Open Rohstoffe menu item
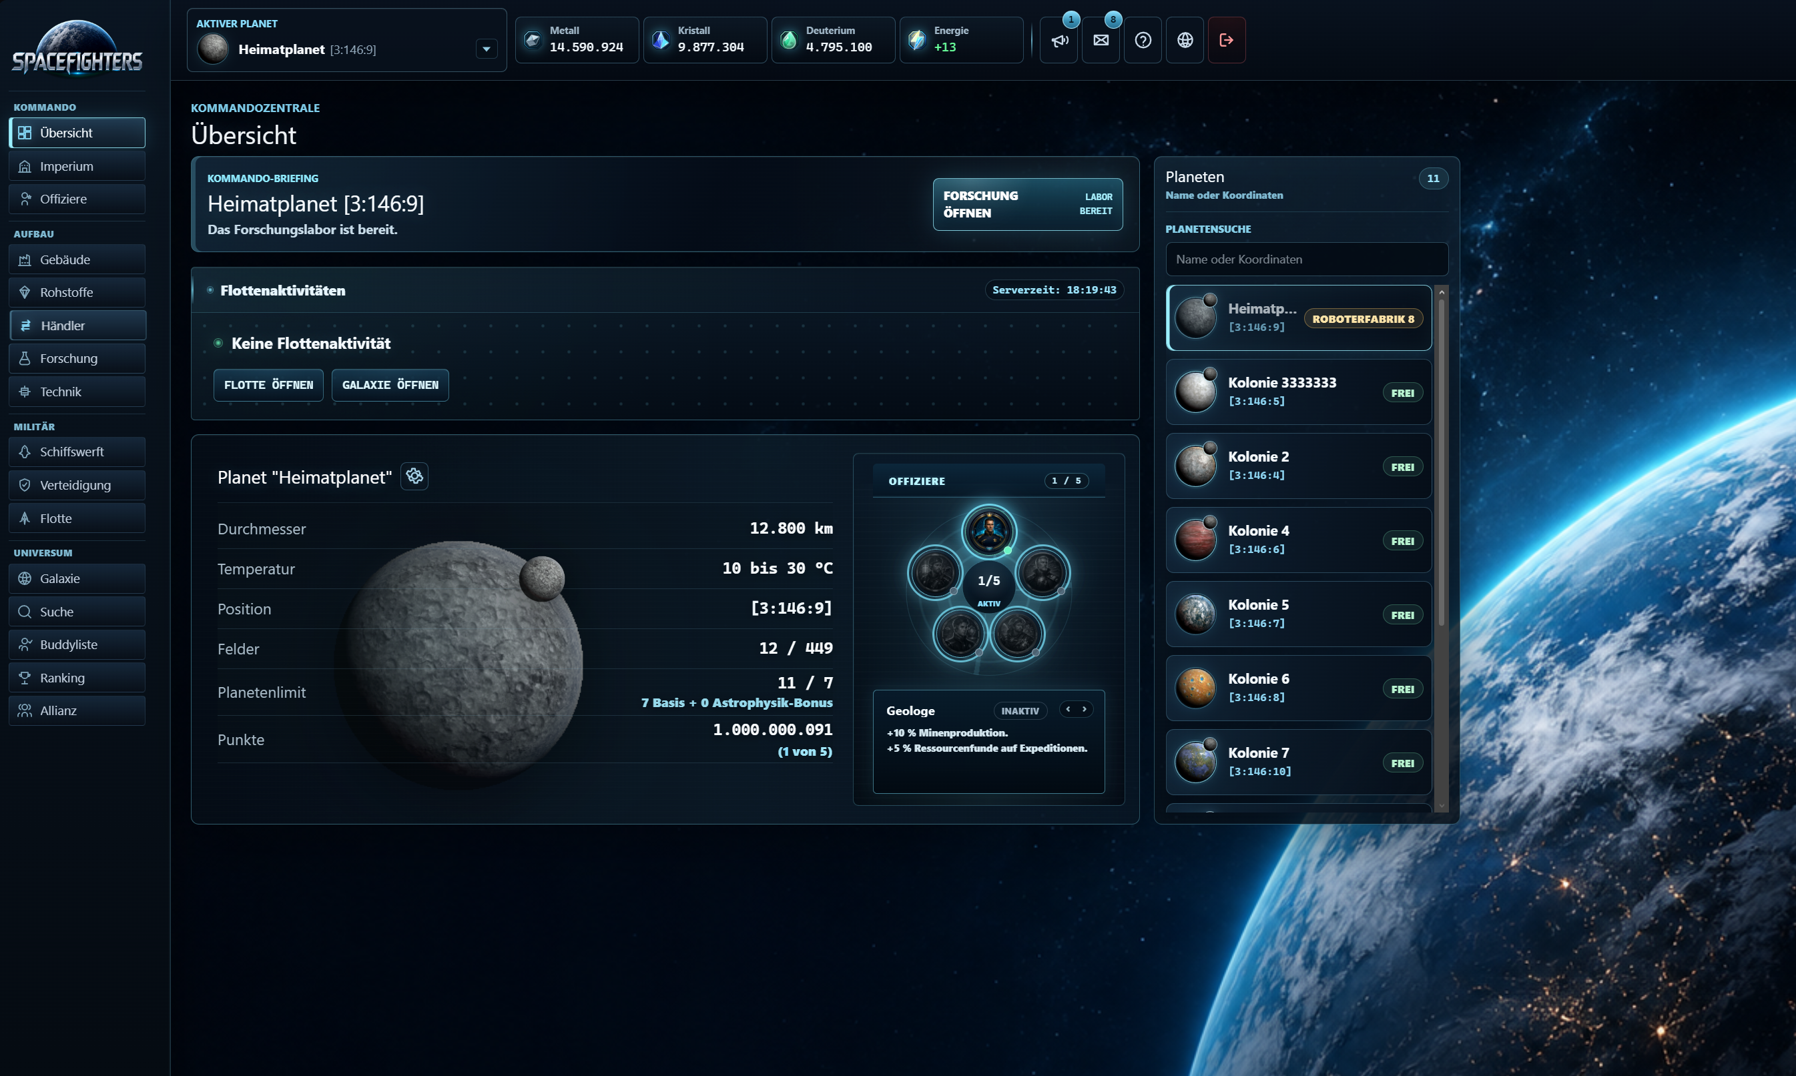The width and height of the screenshot is (1796, 1076). [x=77, y=292]
